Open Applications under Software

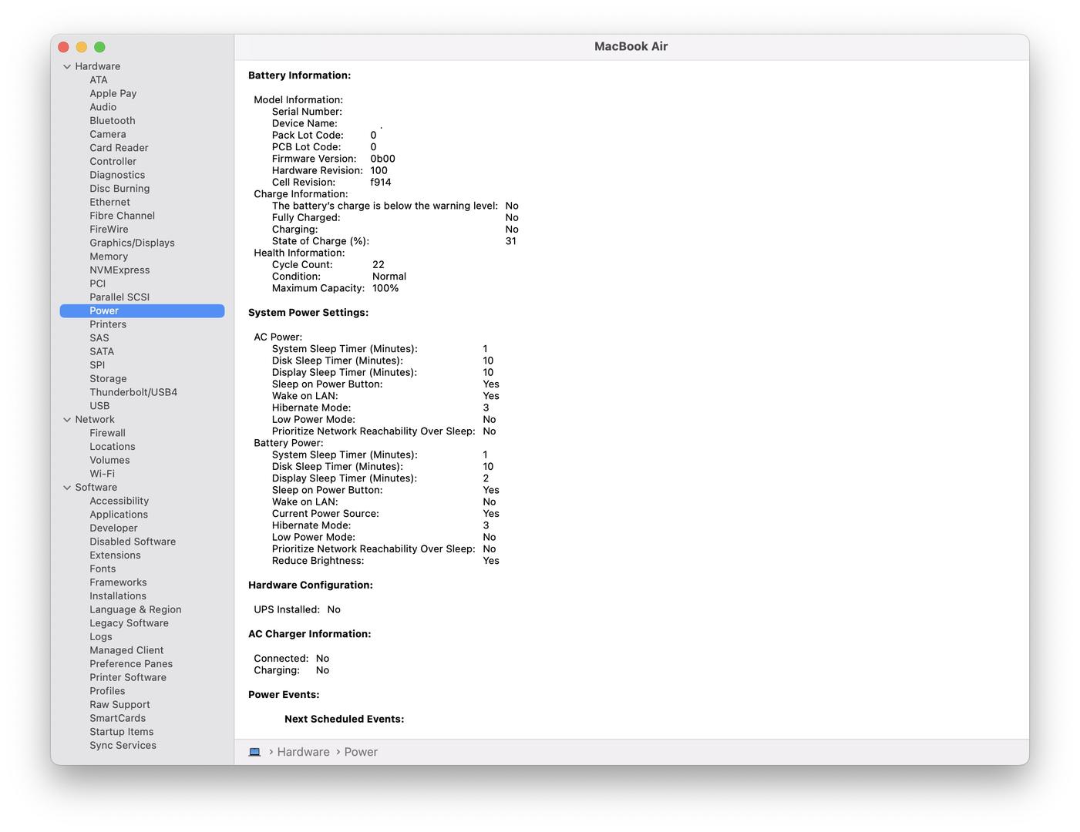pyautogui.click(x=119, y=515)
